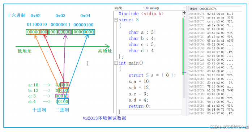
Task: Click the 'int main()' declaration line
Action: click(x=131, y=63)
